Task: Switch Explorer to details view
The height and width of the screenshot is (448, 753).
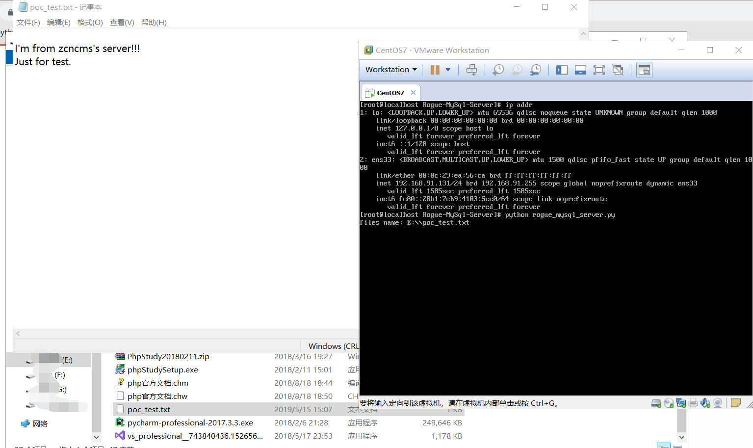Action: click(663, 446)
